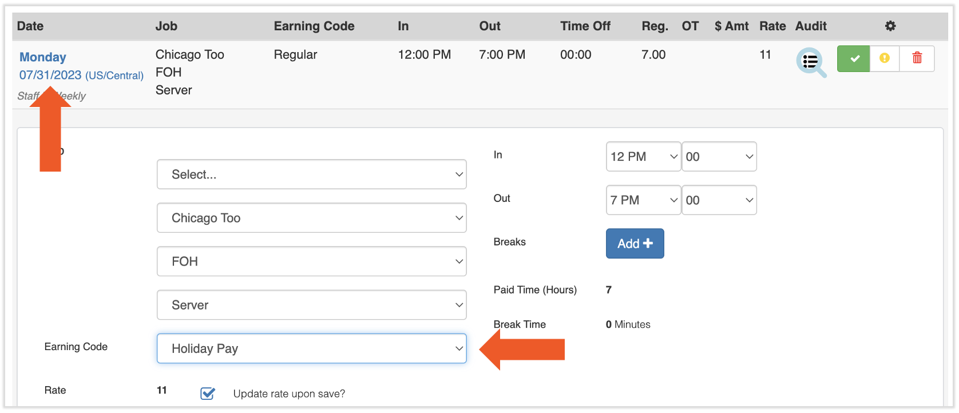
Task: Open the Chicago Too location dropdown
Action: coord(311,218)
